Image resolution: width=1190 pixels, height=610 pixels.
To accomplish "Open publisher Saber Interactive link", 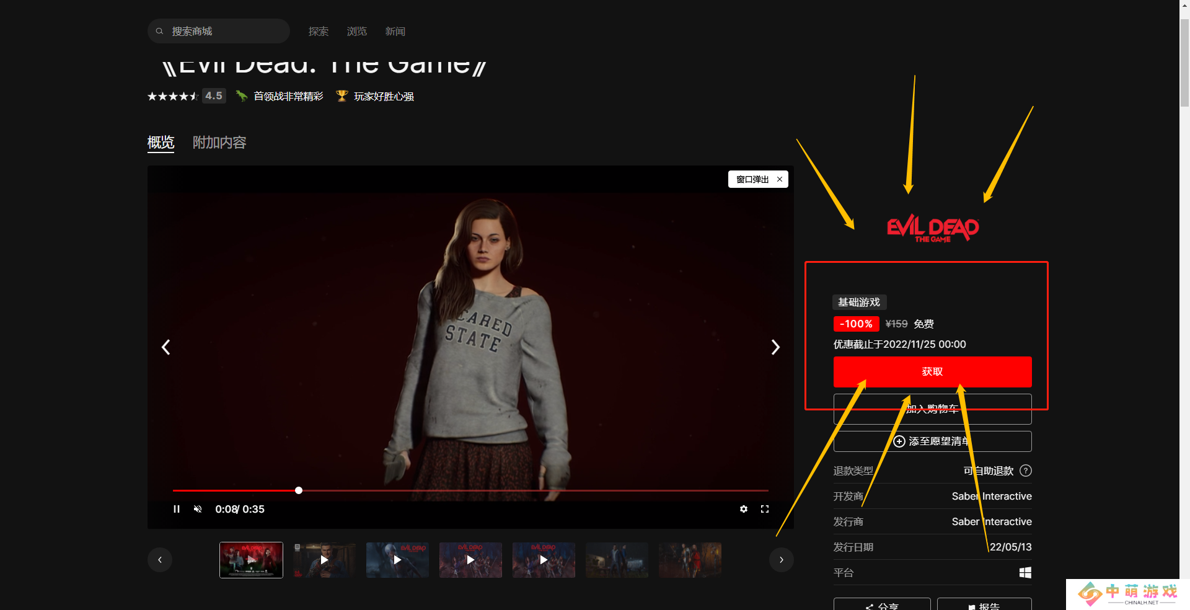I will [992, 521].
